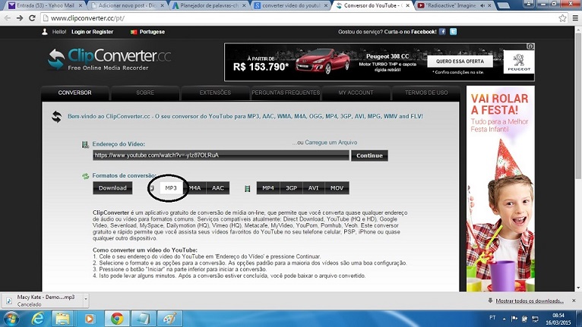
Task: Click the user silhouette icon beside Hello
Action: (45, 32)
